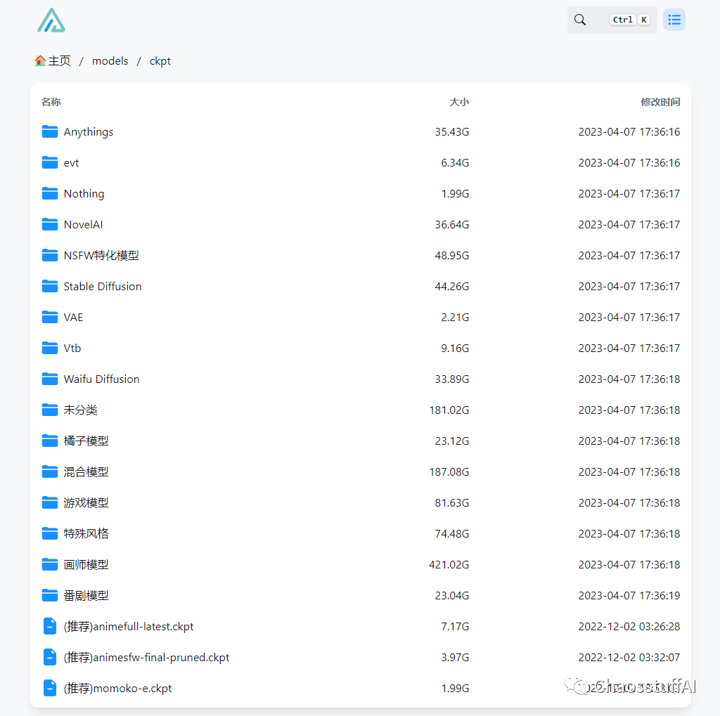The image size is (720, 716).
Task: Open the (推荐)momoko-e.ckpt file name
Action: click(x=117, y=689)
